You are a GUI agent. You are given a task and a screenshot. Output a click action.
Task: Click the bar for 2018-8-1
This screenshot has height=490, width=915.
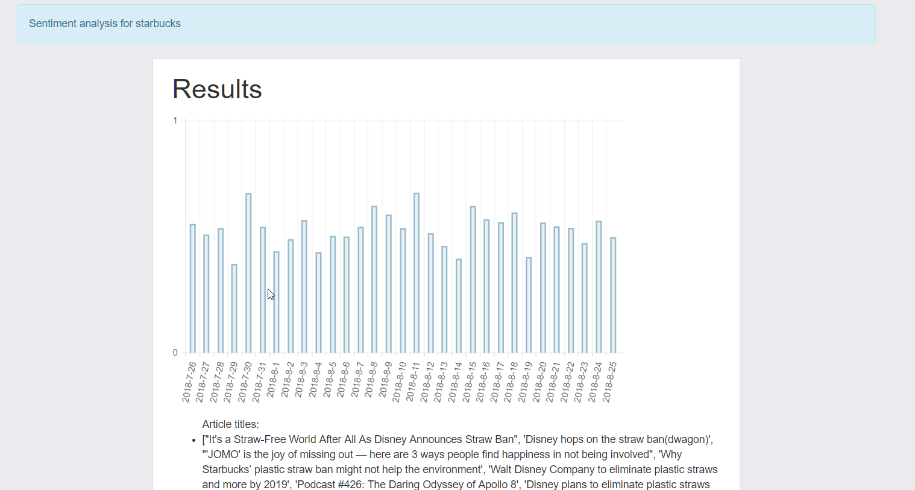pos(277,302)
